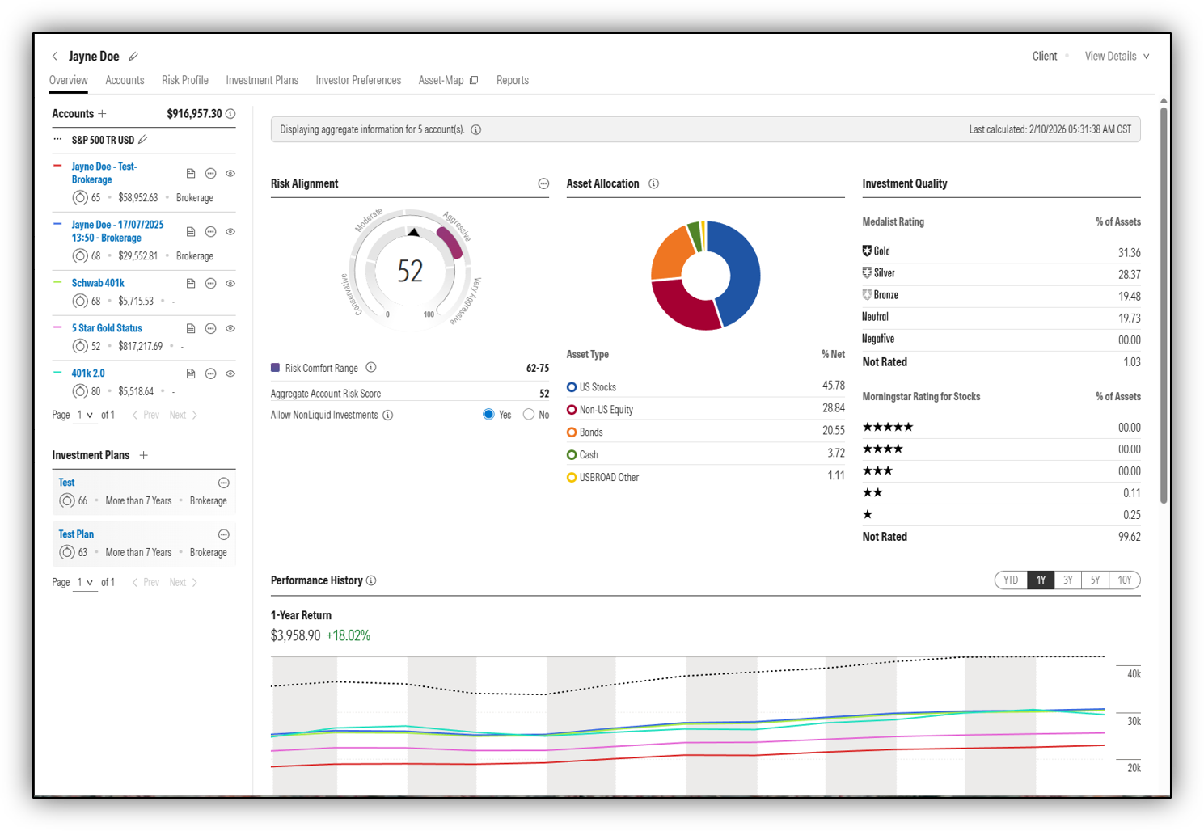Image resolution: width=1204 pixels, height=831 pixels.
Task: Open the Schwab 401k account link
Action: click(98, 283)
